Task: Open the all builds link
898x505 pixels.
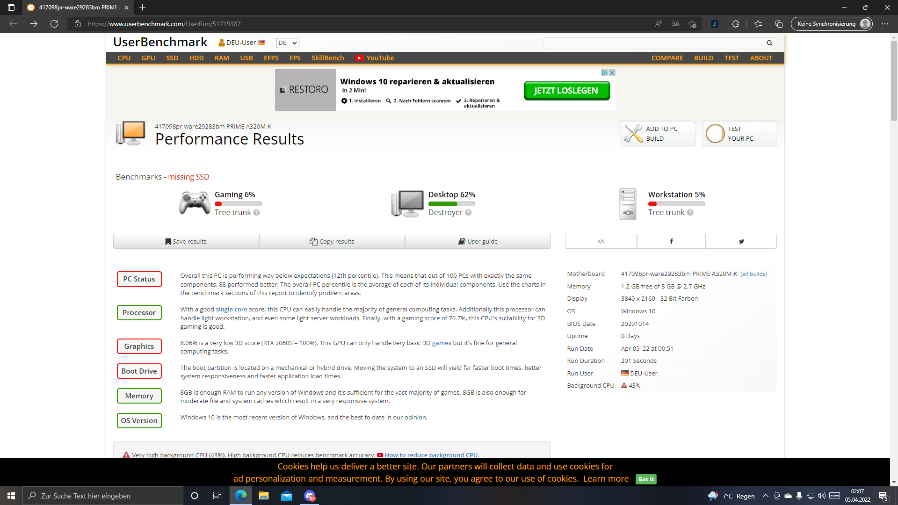Action: click(x=753, y=274)
